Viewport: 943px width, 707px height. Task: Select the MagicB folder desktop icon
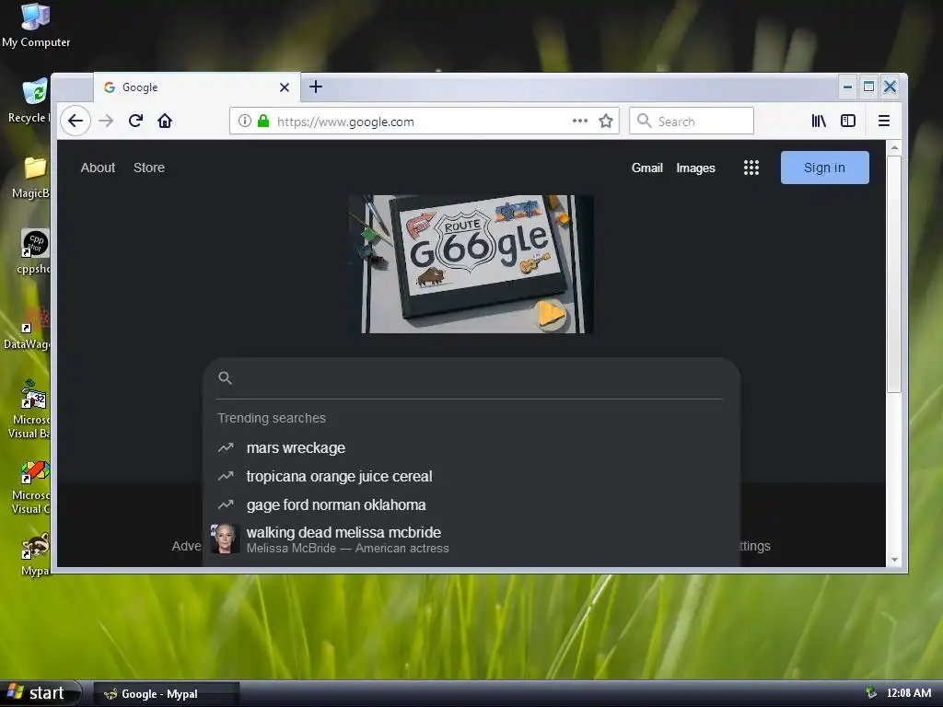[30, 178]
